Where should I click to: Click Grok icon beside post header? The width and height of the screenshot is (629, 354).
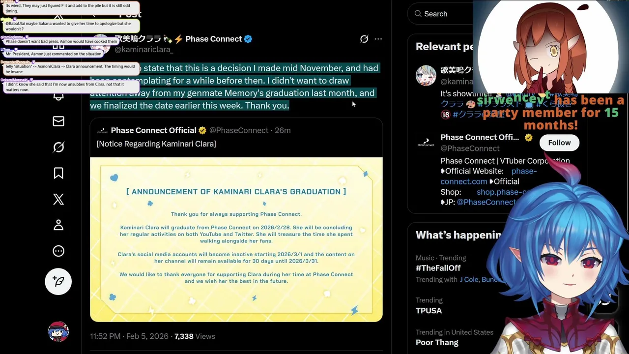pyautogui.click(x=364, y=39)
